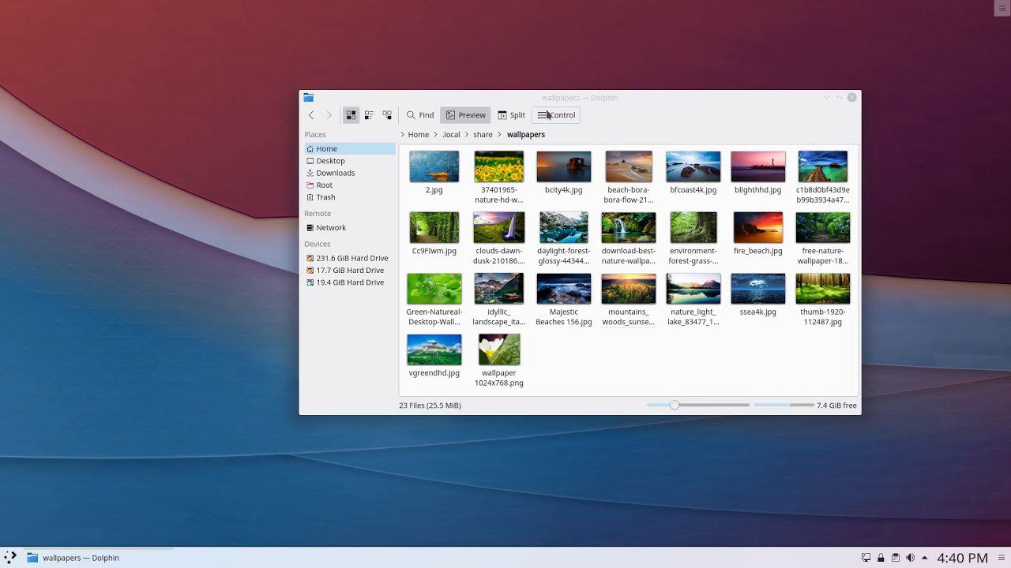Open Network under Remote

click(350, 228)
